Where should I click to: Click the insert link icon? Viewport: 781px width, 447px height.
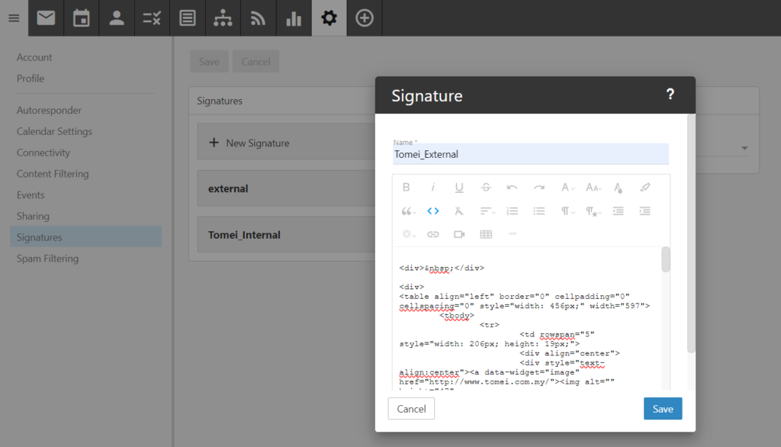tap(433, 234)
